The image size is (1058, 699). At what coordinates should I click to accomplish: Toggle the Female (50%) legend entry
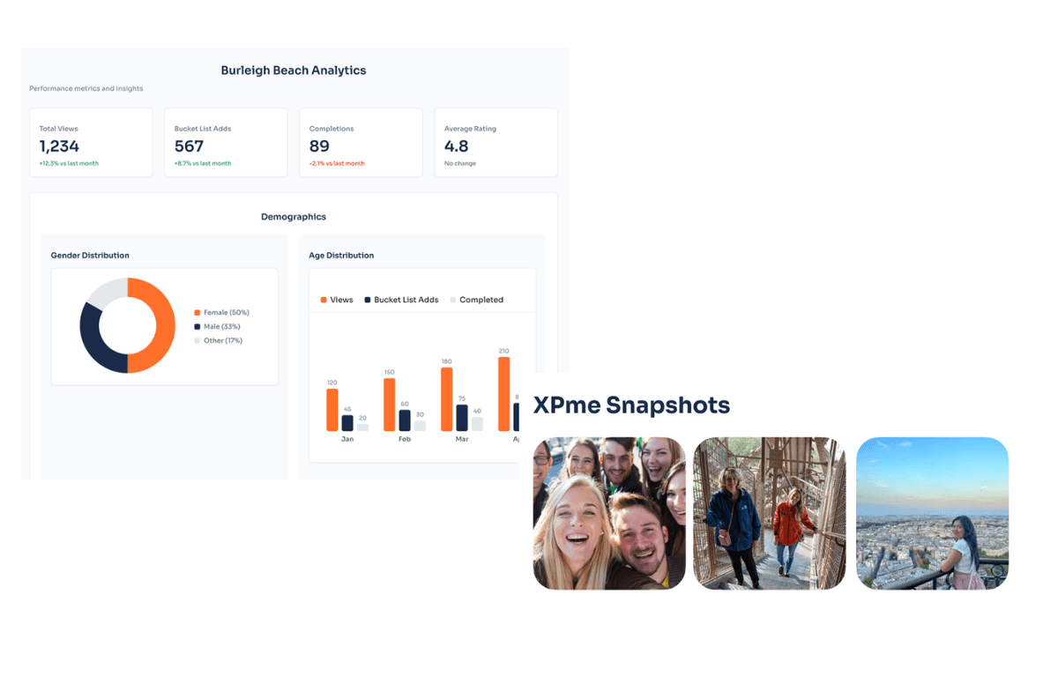pyautogui.click(x=226, y=313)
